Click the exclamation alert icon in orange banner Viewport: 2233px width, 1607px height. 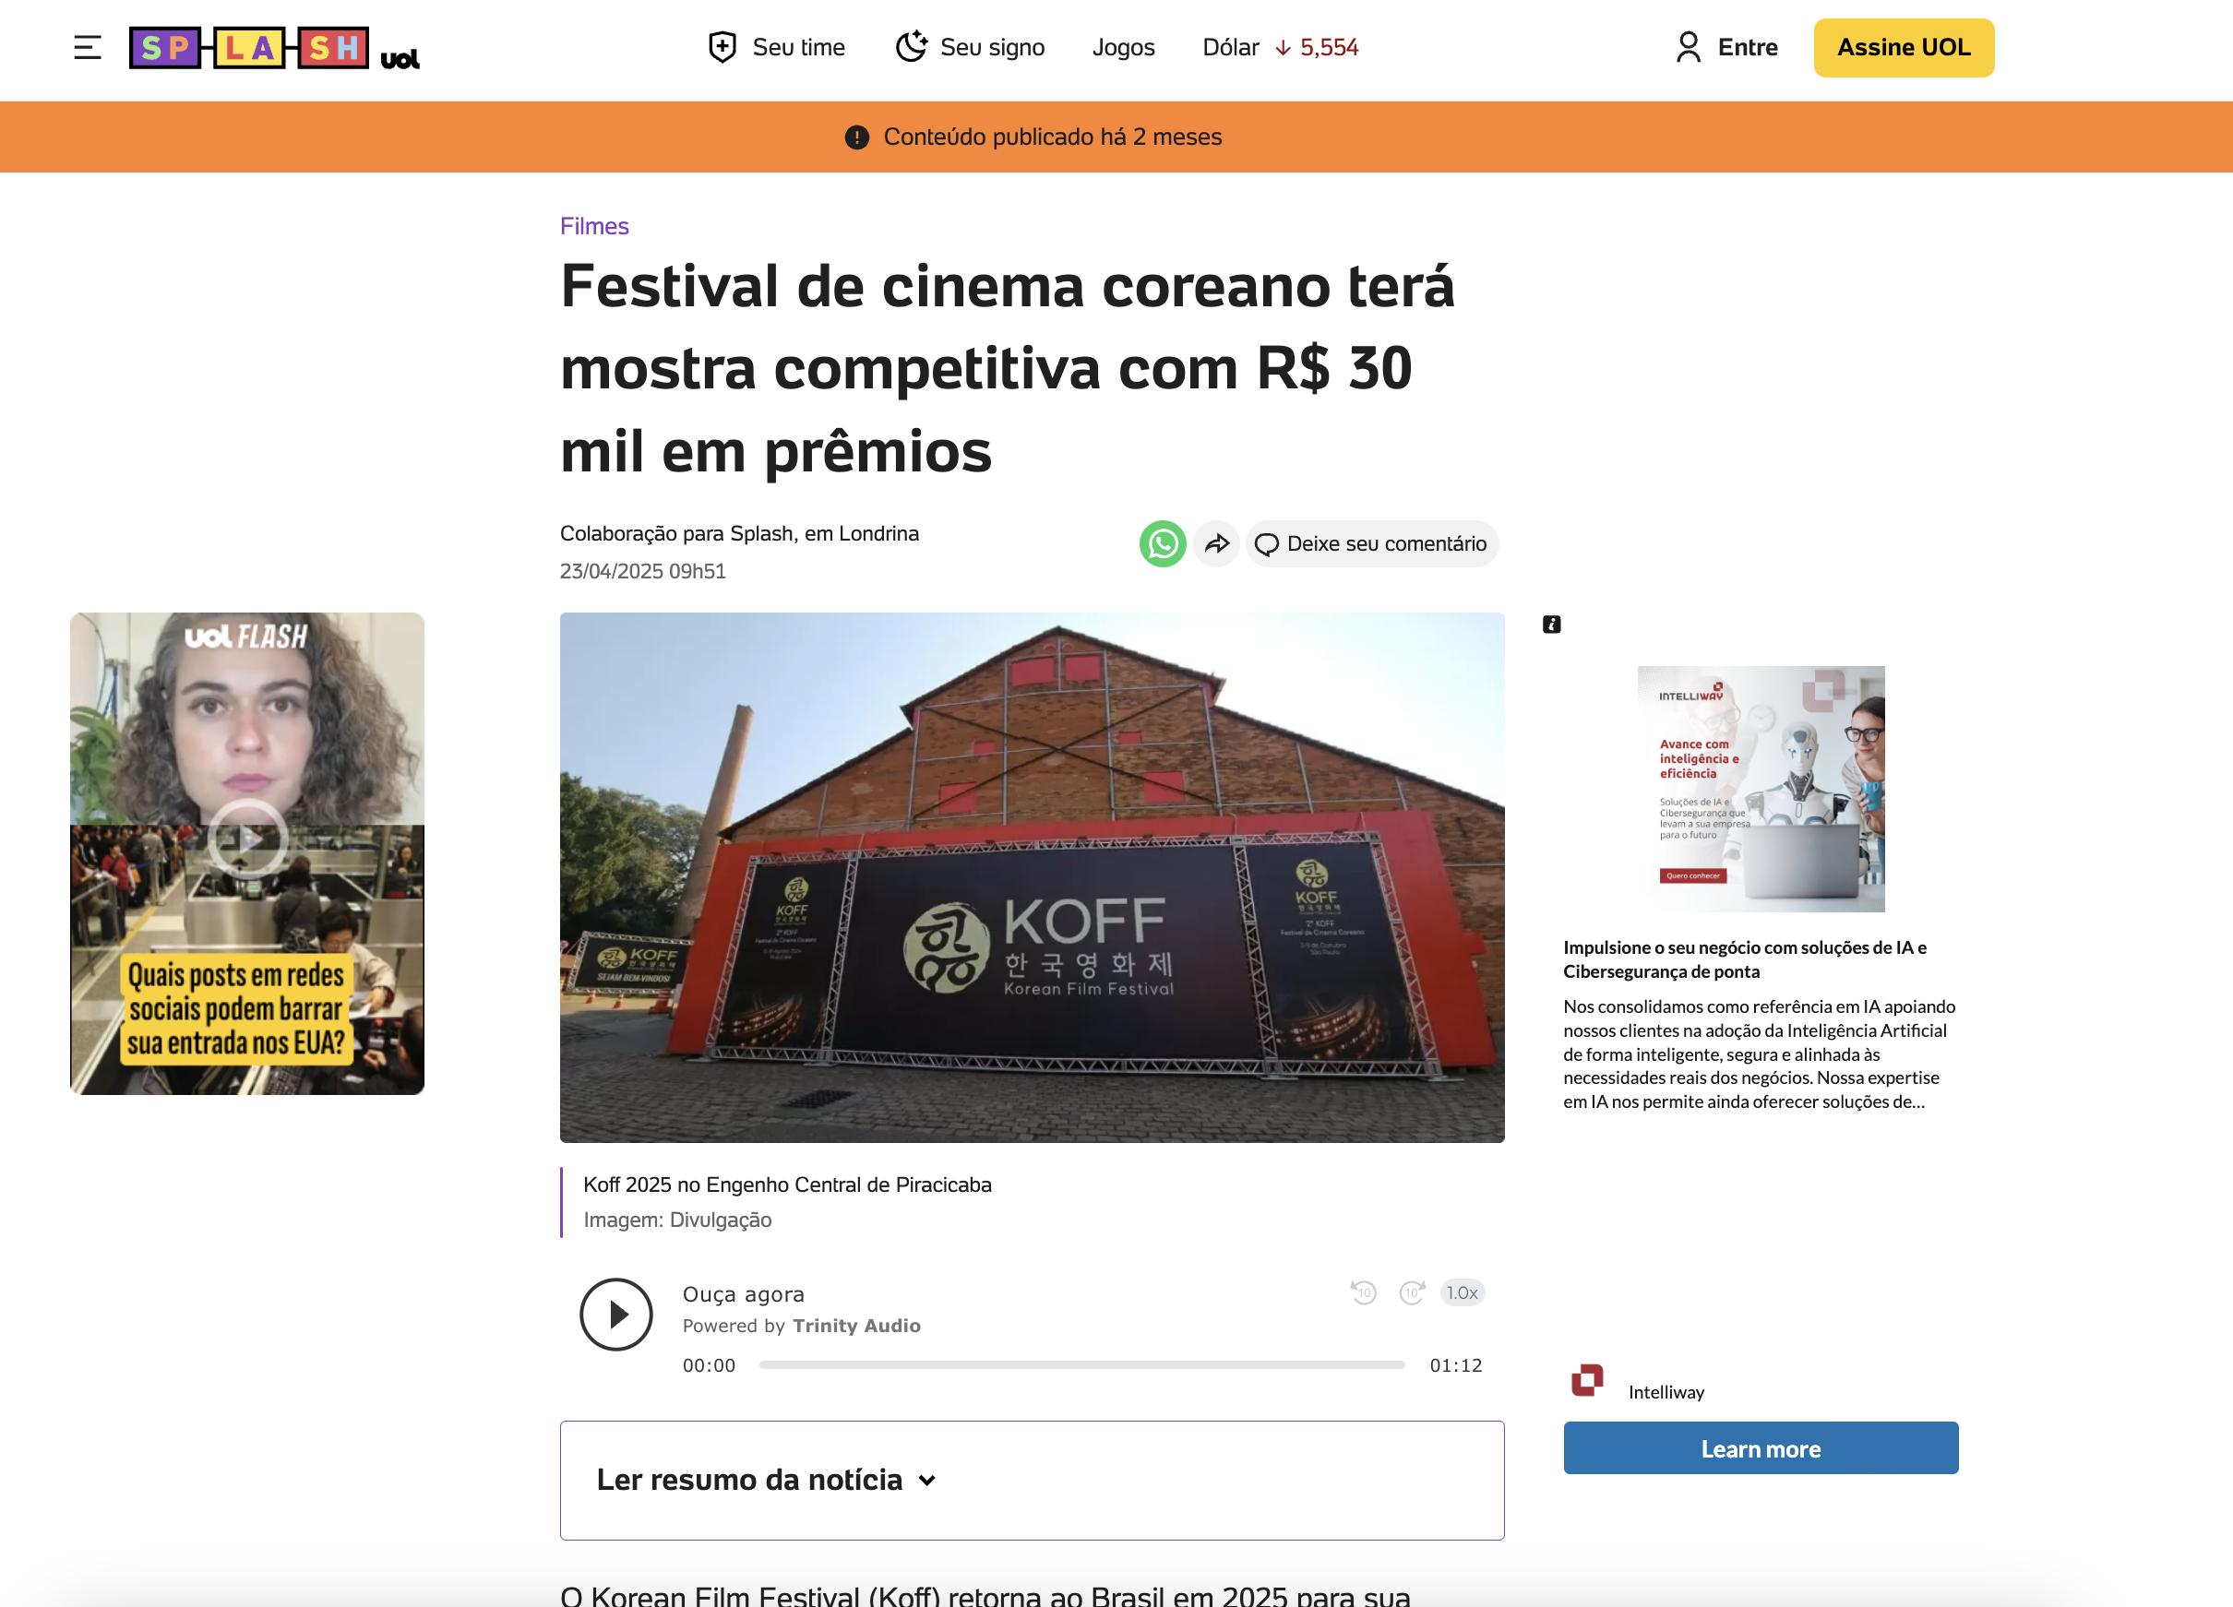pos(856,137)
